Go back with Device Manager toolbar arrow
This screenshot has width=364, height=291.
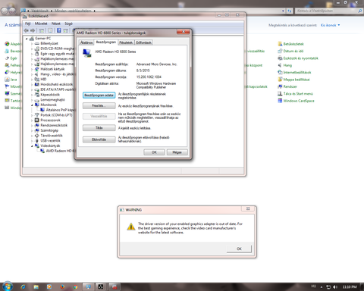26,30
